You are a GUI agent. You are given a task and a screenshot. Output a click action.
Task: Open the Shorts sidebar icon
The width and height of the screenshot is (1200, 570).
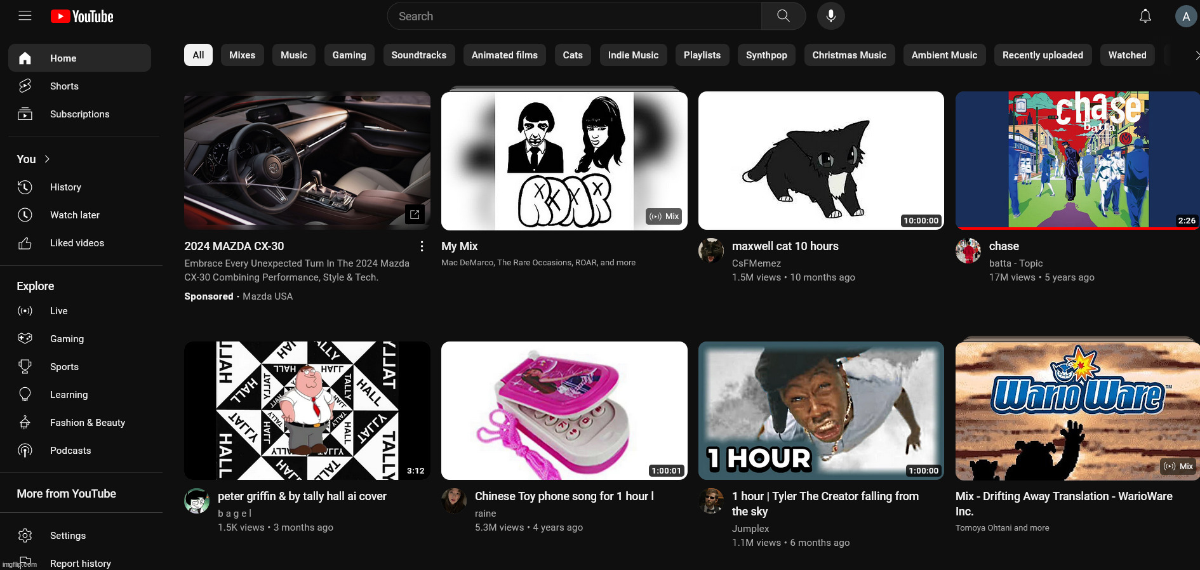pos(25,86)
